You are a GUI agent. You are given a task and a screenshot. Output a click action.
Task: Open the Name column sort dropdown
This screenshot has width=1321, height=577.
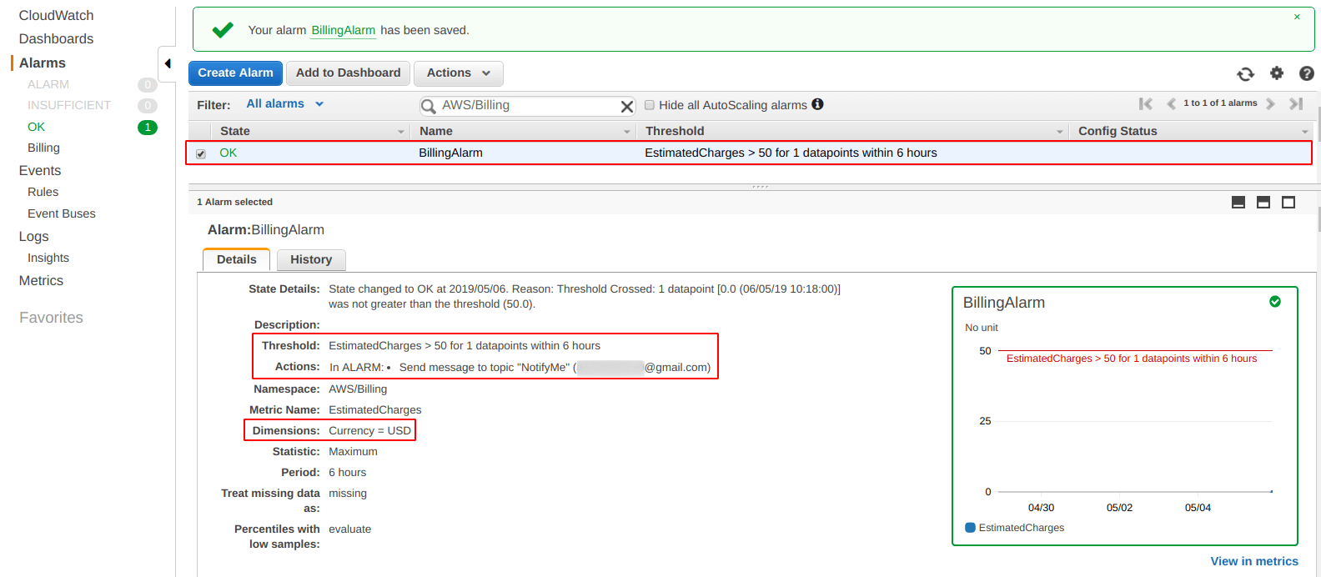tap(627, 132)
